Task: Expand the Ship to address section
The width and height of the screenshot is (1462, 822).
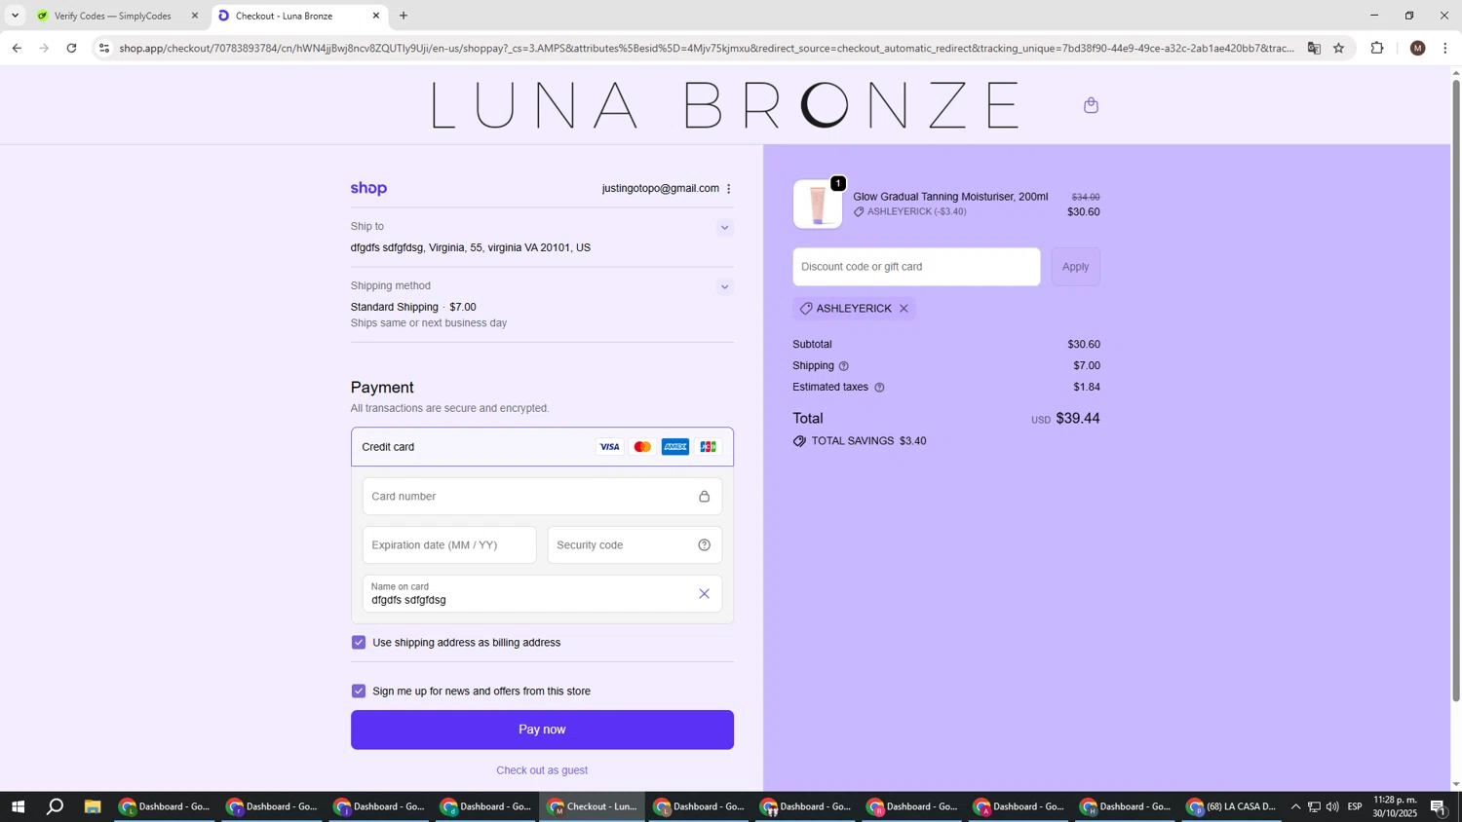Action: [x=724, y=228]
